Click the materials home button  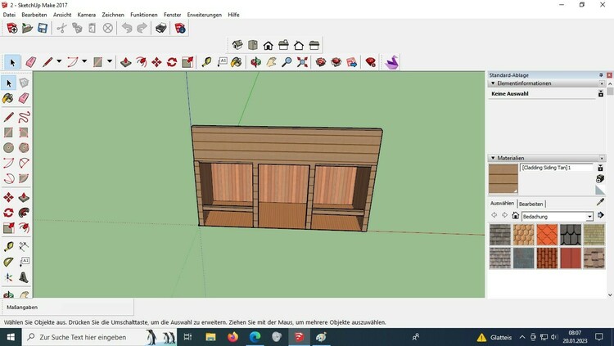[x=515, y=216]
